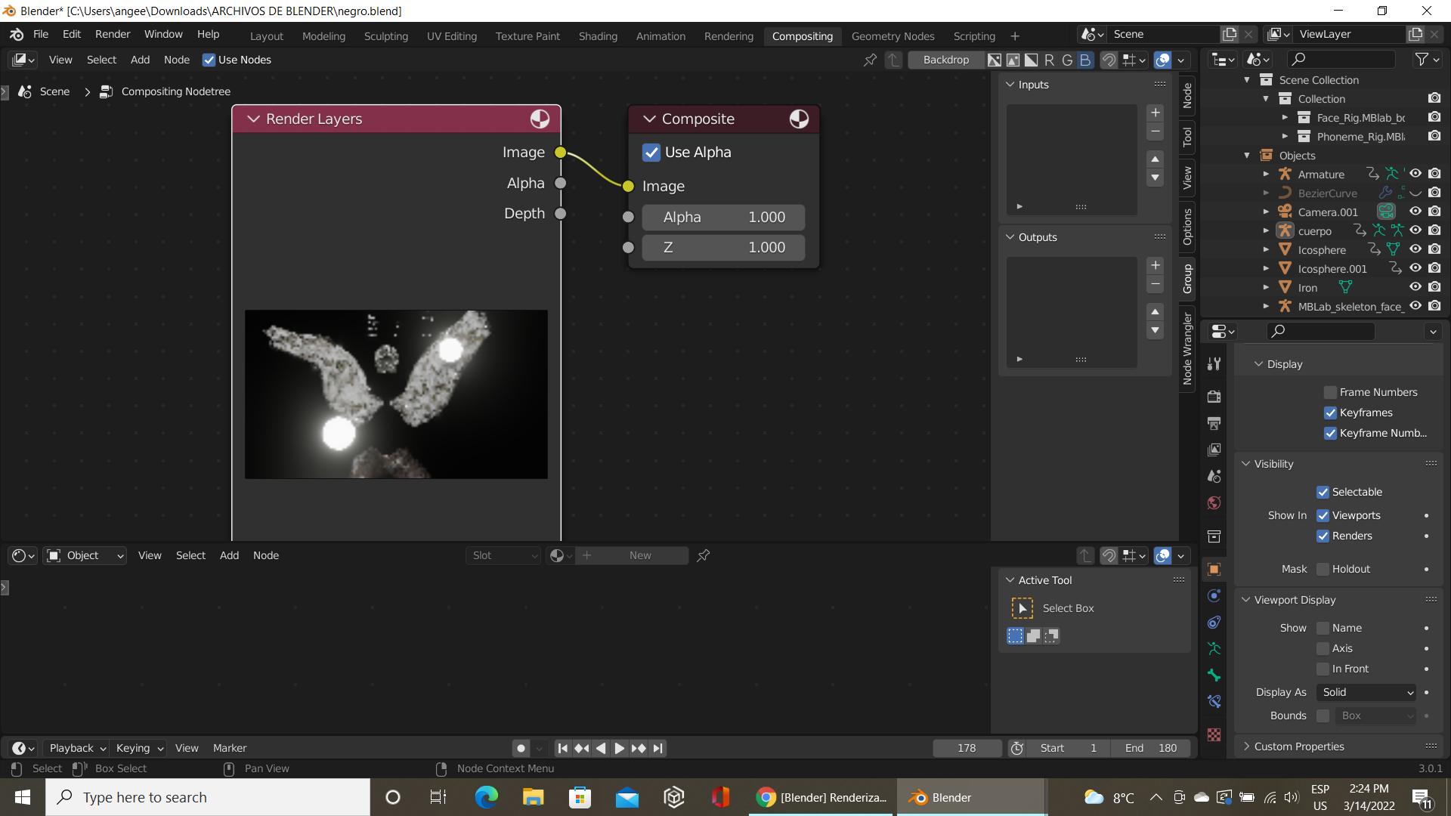The width and height of the screenshot is (1451, 816).
Task: Open the outliner filter funnel icon
Action: pos(1422,59)
